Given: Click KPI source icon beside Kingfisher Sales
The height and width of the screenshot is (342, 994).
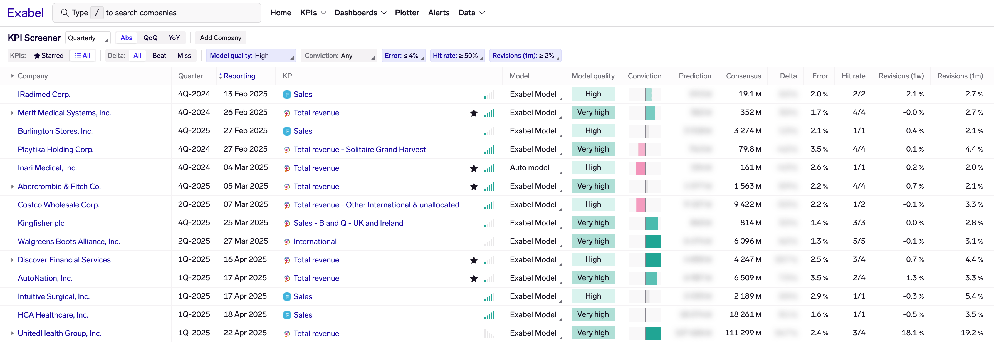Looking at the screenshot, I should [287, 223].
